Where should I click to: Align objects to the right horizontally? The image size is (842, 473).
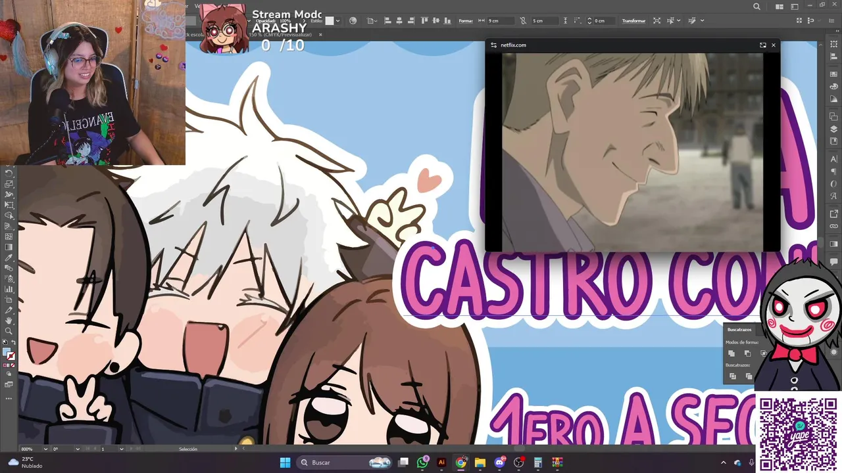[x=411, y=20]
